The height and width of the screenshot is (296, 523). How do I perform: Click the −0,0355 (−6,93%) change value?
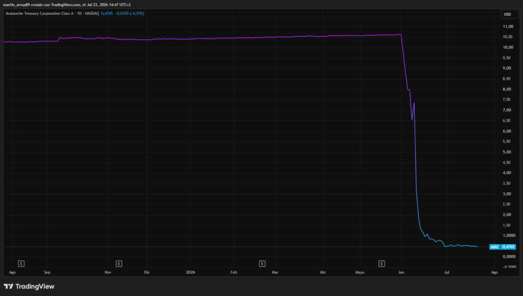129,13
